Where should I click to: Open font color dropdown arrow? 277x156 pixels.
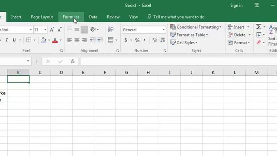[x=61, y=40]
